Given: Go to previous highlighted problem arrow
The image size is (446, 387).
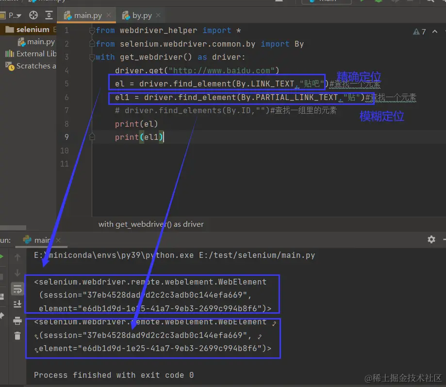Looking at the screenshot, I should click(435, 32).
